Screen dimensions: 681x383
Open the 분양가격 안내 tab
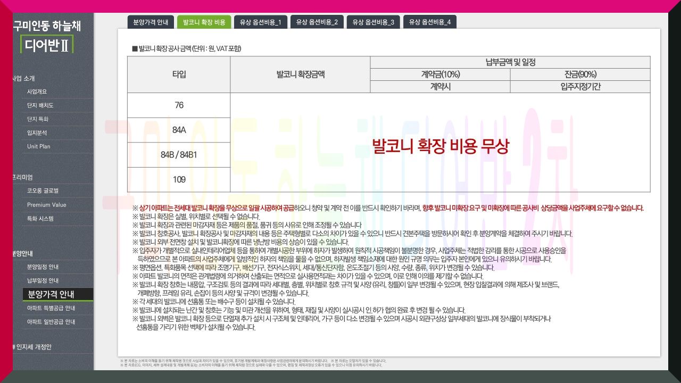tap(151, 22)
